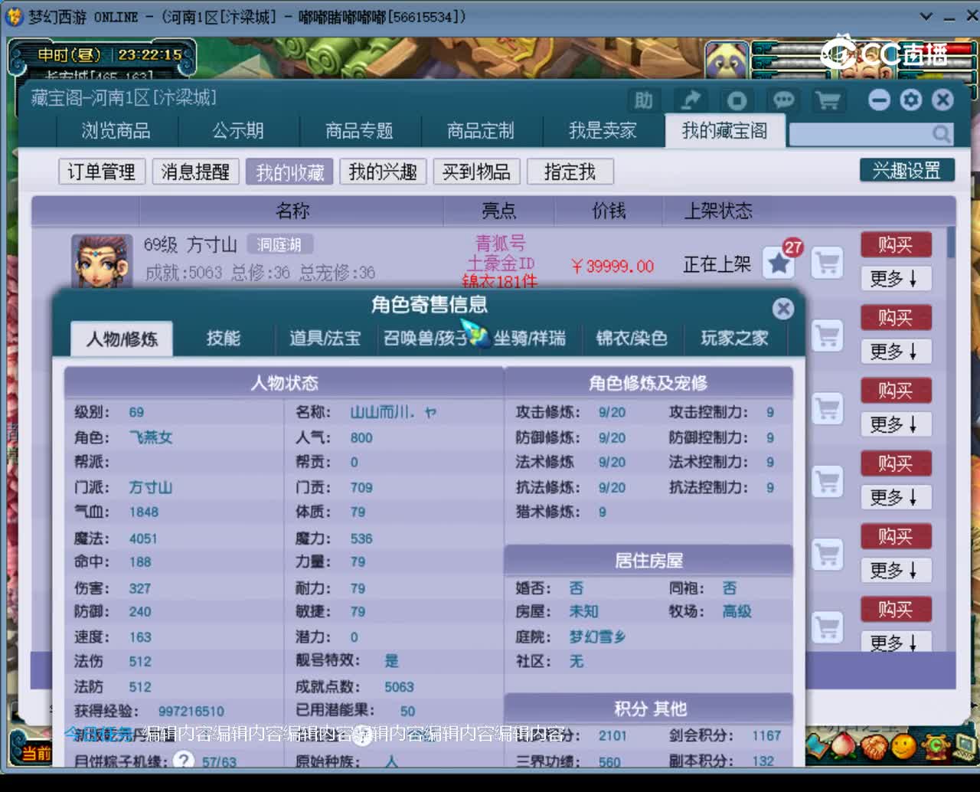
Task: Click the peach icon in bottom game bar
Action: 841,745
